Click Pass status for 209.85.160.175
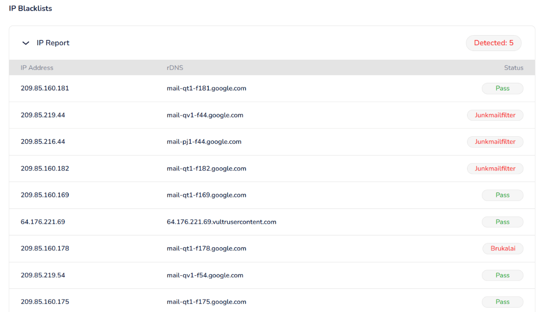The image size is (546, 312). point(503,302)
